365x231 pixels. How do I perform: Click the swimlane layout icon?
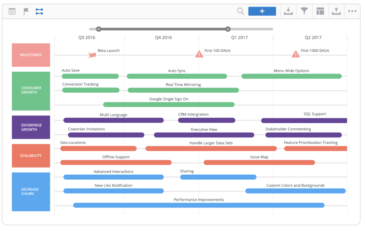320,11
